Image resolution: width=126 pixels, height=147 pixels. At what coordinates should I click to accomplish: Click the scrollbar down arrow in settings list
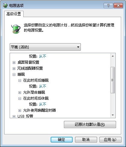coord(113,115)
